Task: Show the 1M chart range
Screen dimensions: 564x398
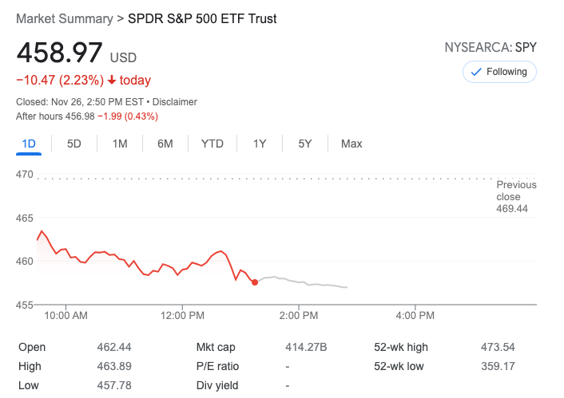Action: pos(120,144)
